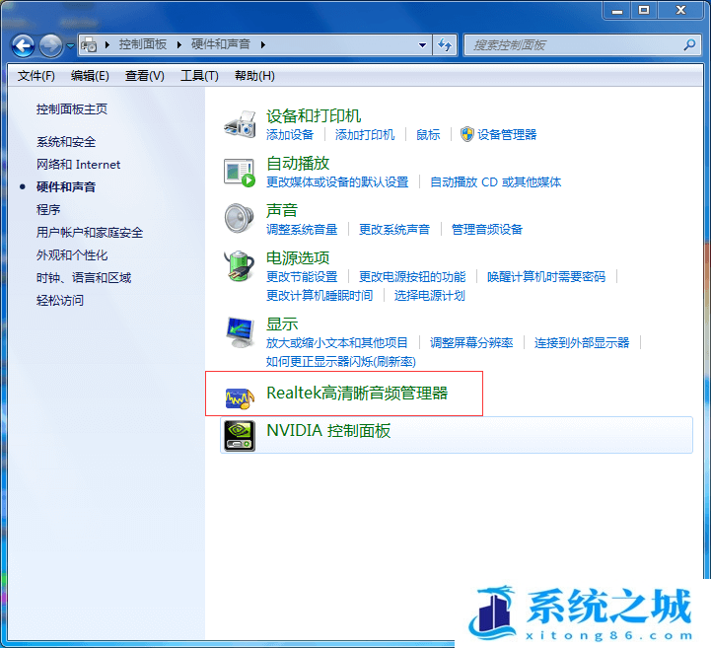
Task: Open 鼠标 settings link
Action: click(x=428, y=135)
